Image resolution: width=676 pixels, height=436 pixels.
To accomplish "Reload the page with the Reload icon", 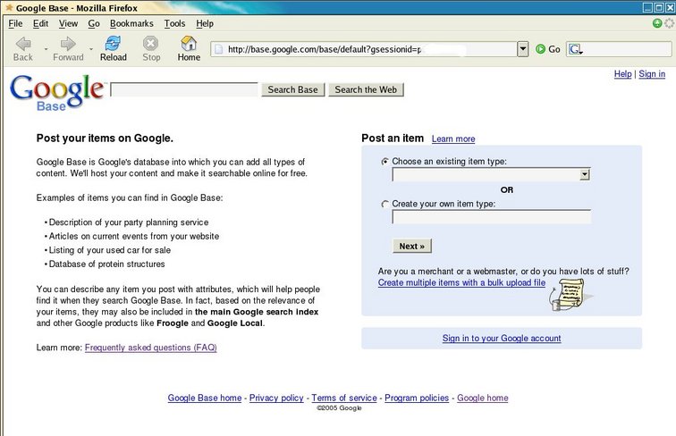I will click(113, 43).
